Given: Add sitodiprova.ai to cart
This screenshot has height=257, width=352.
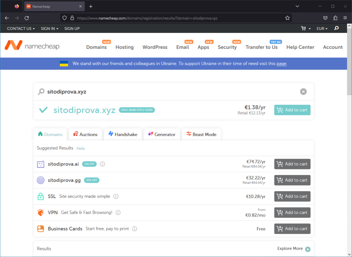Looking at the screenshot, I should coord(292,164).
